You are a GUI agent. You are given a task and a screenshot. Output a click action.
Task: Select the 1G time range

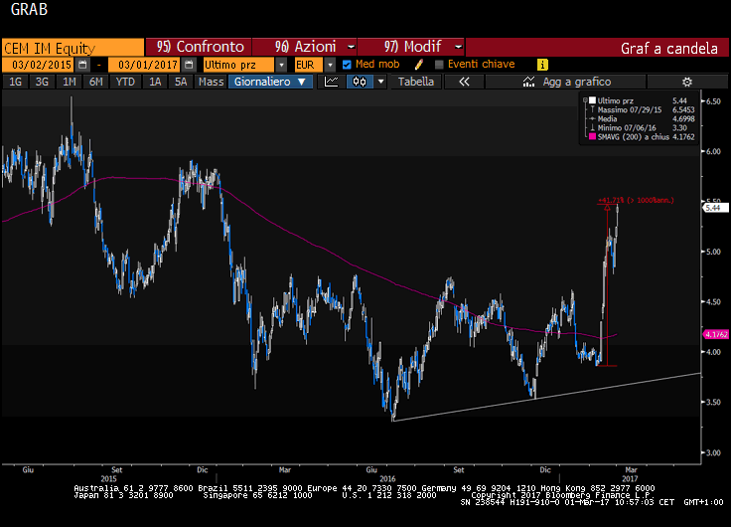pos(15,82)
